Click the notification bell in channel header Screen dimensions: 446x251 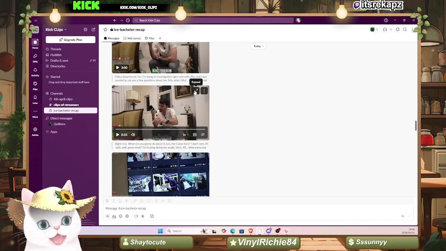tap(398, 30)
